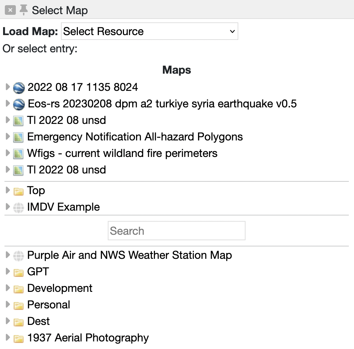Open Wfigs - current wildland fire perimeters
This screenshot has height=349, width=354.
pos(122,153)
